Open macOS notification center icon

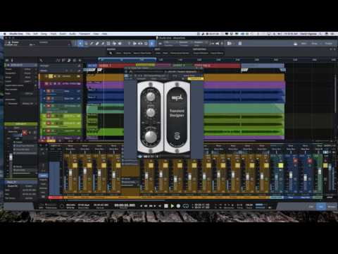point(333,34)
